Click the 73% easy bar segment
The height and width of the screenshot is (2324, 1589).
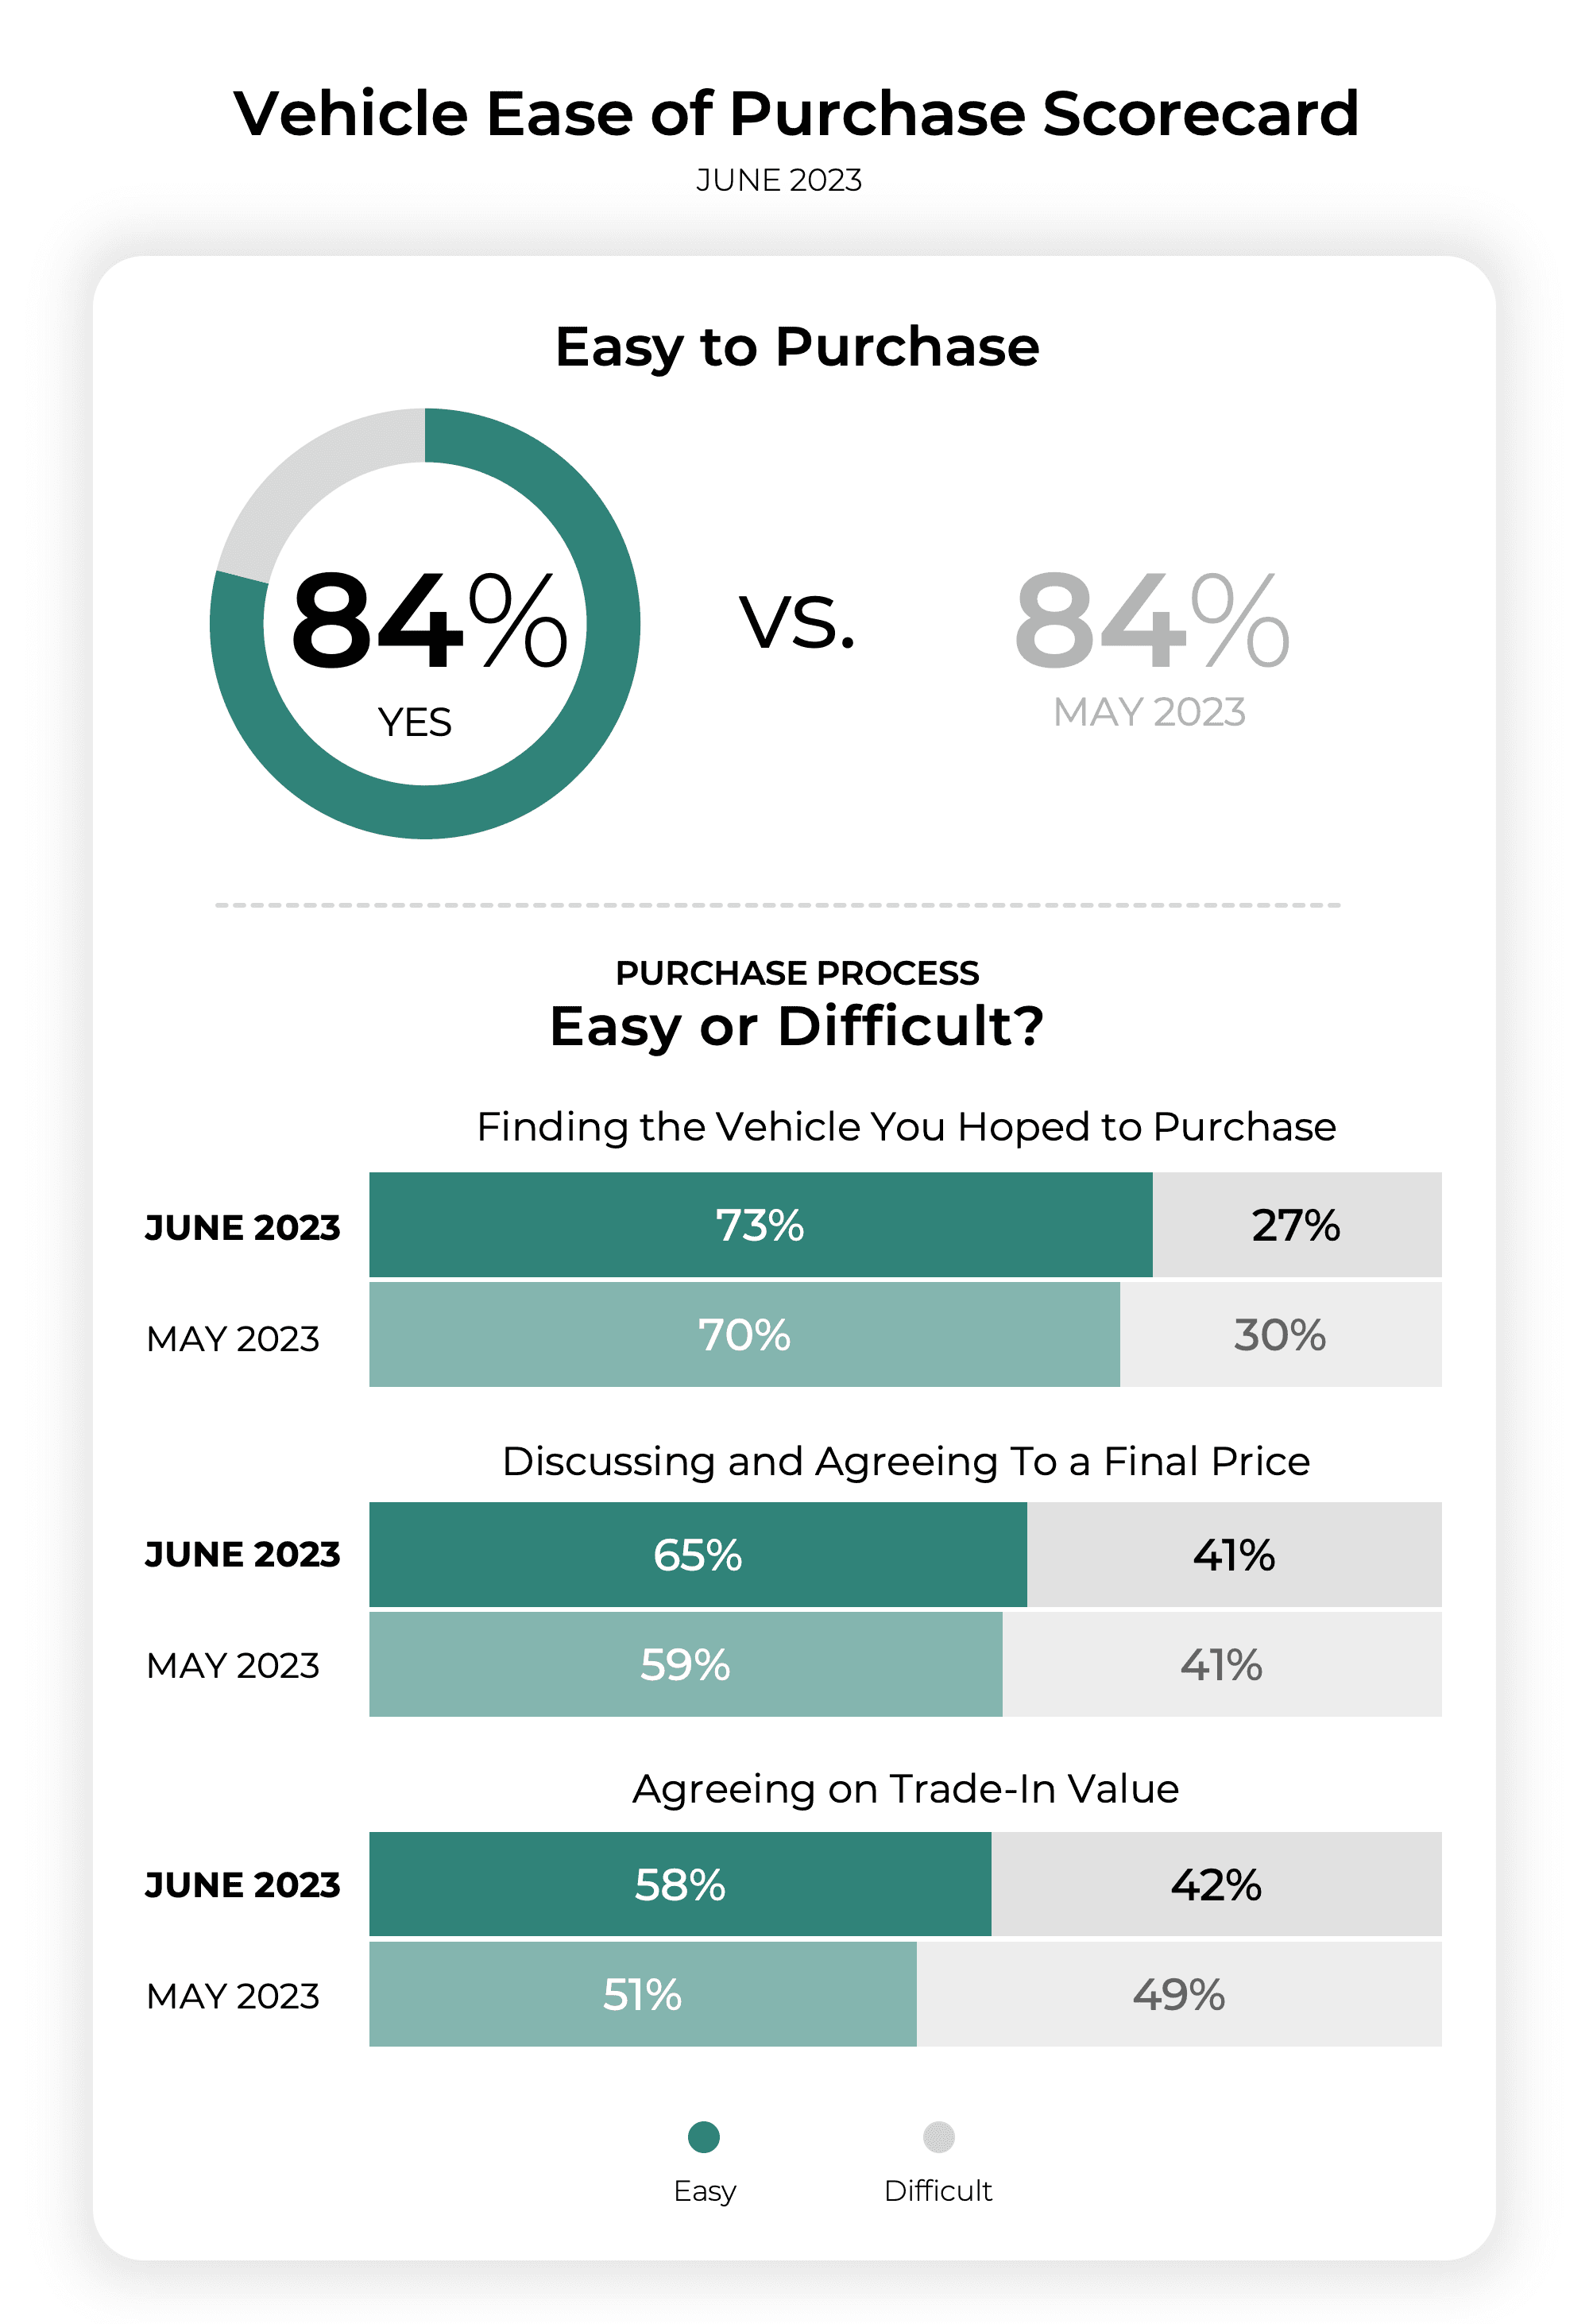pos(760,1225)
